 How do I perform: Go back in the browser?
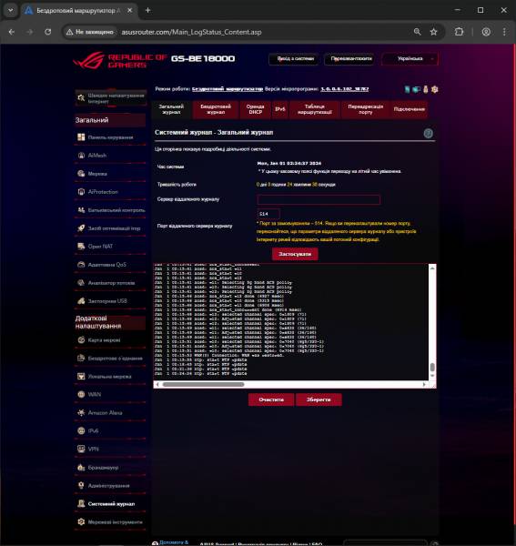point(12,32)
